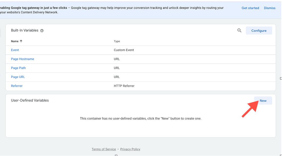Open the Page URL variable
This screenshot has height=156, width=282.
pyautogui.click(x=18, y=77)
